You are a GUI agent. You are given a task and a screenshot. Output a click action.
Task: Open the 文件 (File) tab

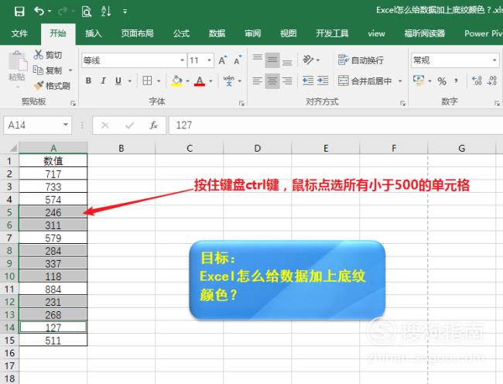(19, 33)
